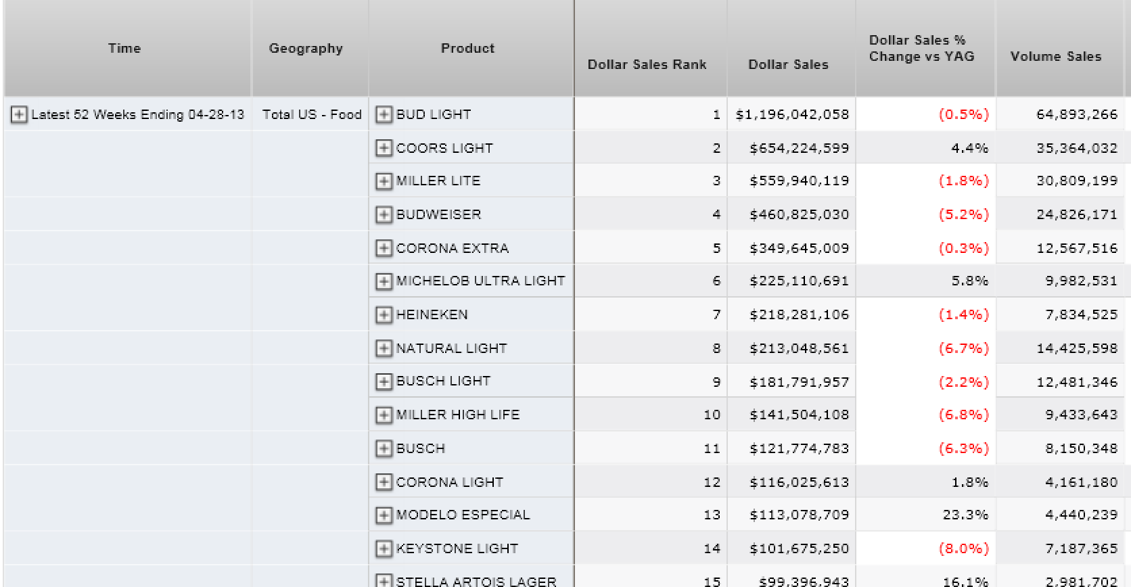Expand the BUDWEISER product node

pos(384,214)
